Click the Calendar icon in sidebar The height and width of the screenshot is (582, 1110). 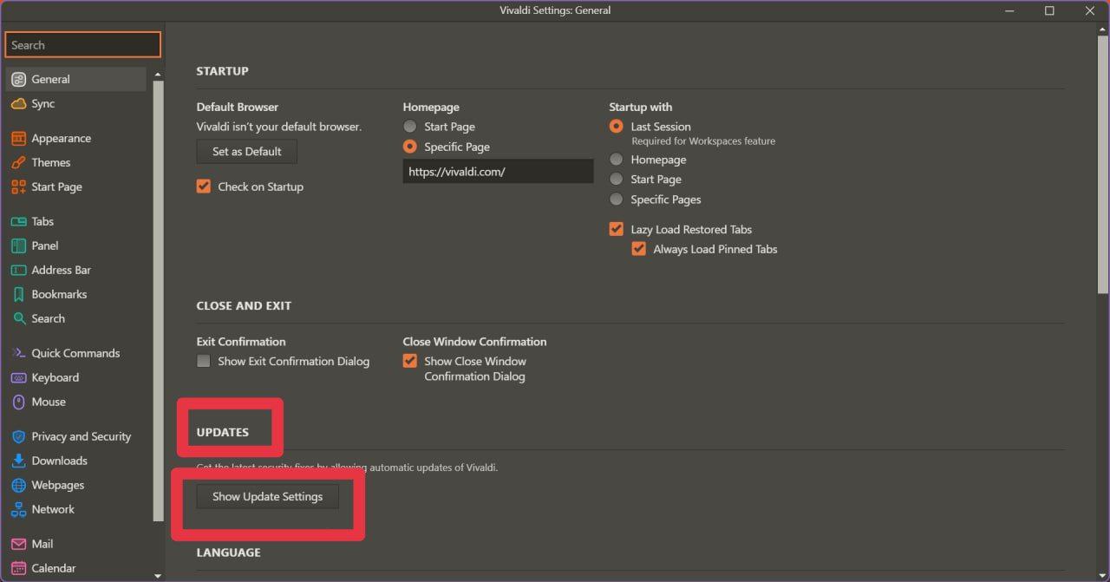pos(18,568)
